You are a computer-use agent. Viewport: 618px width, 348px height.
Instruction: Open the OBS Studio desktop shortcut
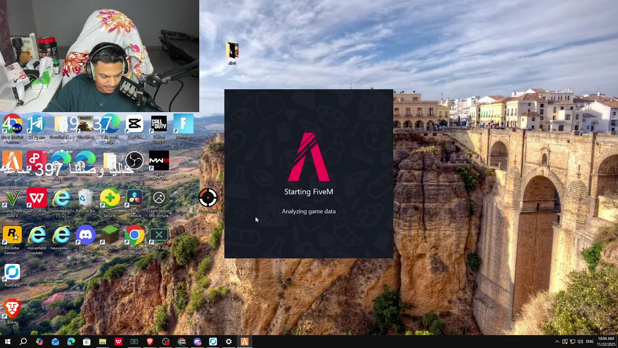(135, 163)
